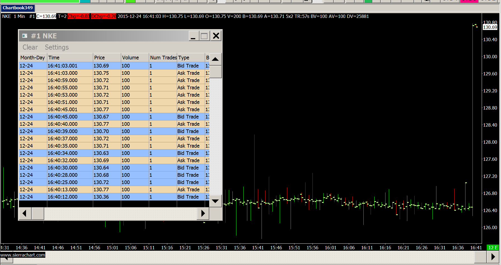Image resolution: width=501 pixels, height=265 pixels.
Task: Open the www.sierrachart.com link
Action: click(x=23, y=255)
